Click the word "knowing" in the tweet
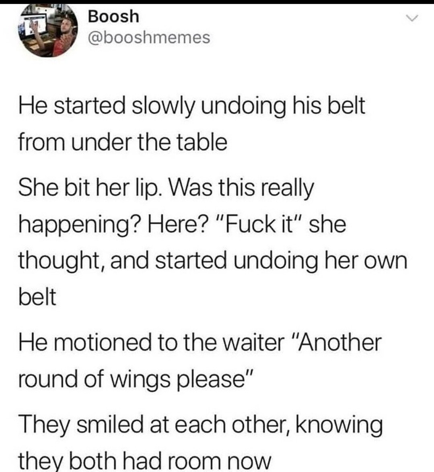 tap(340, 426)
